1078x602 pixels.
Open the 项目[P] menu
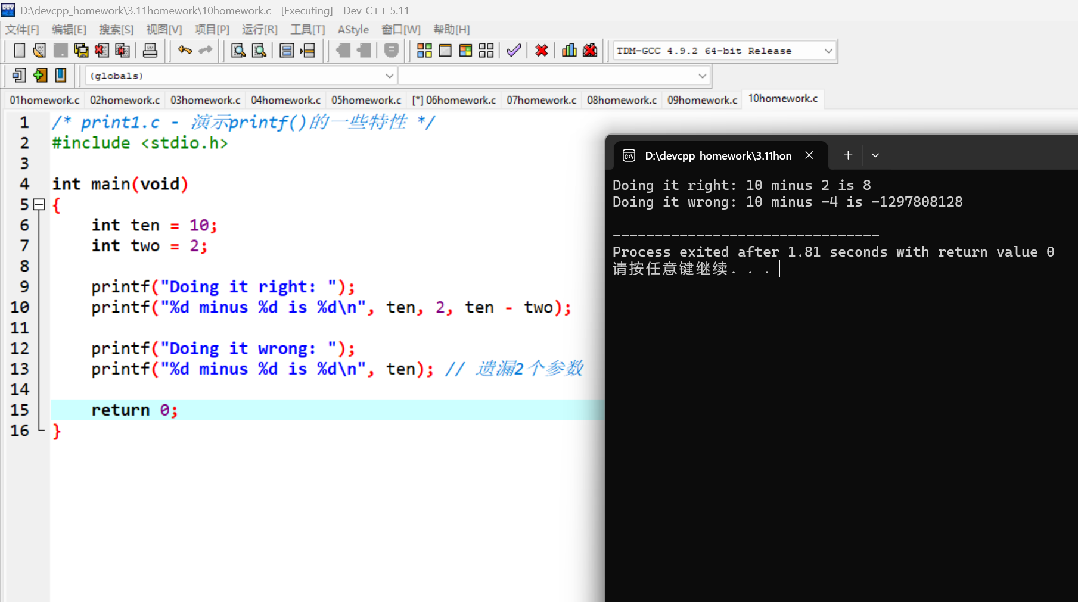click(212, 29)
